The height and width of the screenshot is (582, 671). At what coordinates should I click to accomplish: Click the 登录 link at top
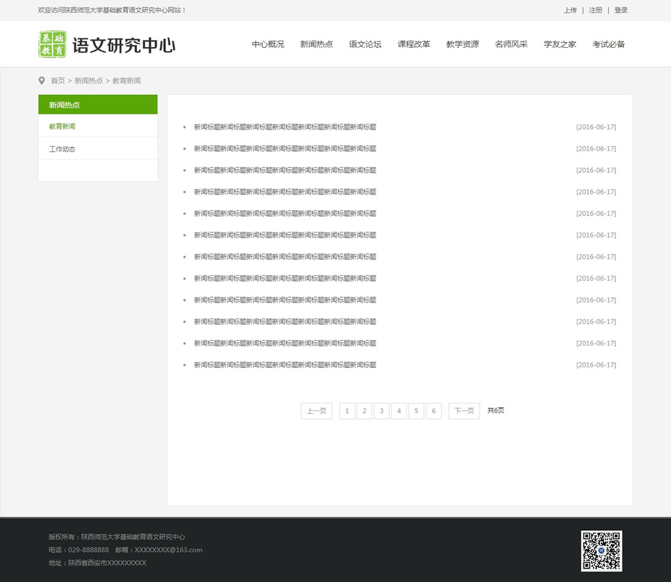point(621,10)
